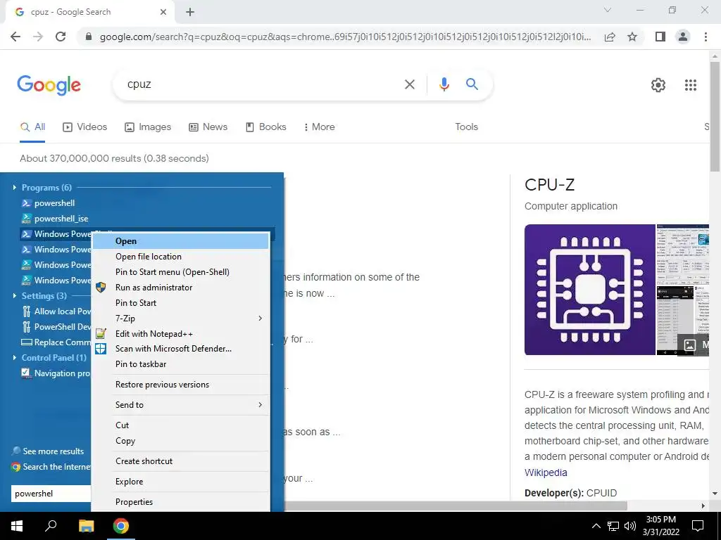Open Chrome side panel icon
The height and width of the screenshot is (540, 721).
point(660,37)
